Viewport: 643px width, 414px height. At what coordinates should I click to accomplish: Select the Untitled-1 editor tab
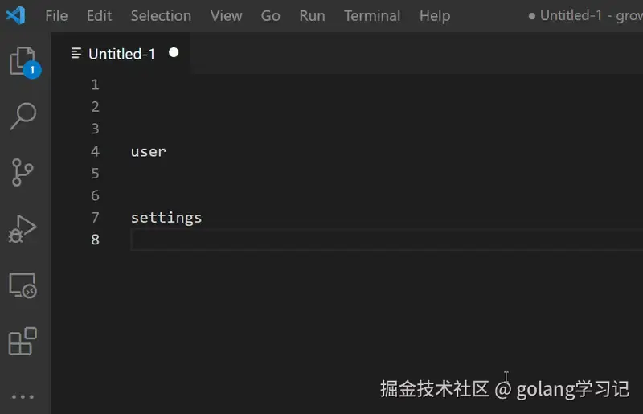[121, 53]
